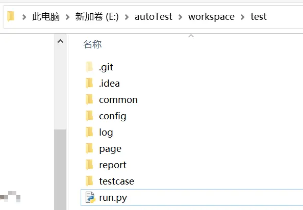303x210 pixels.
Task: Go to autoTest folder in the breadcrumb
Action: (x=154, y=17)
